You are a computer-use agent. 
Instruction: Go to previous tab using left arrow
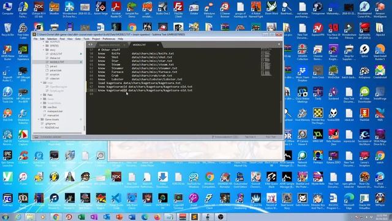pos(89,45)
